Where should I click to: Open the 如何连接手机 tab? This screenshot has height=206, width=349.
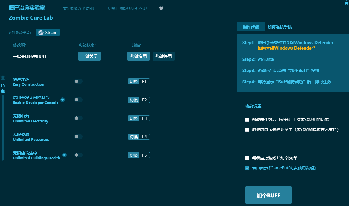pyautogui.click(x=280, y=27)
